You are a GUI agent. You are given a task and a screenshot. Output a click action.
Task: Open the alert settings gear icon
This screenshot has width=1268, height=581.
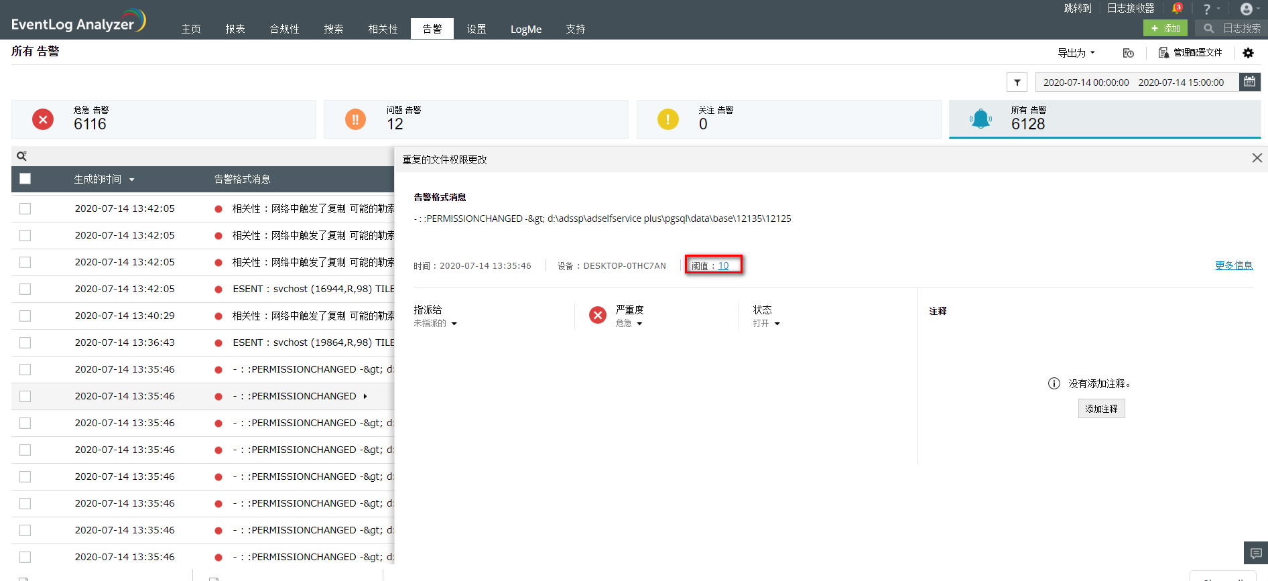point(1248,53)
